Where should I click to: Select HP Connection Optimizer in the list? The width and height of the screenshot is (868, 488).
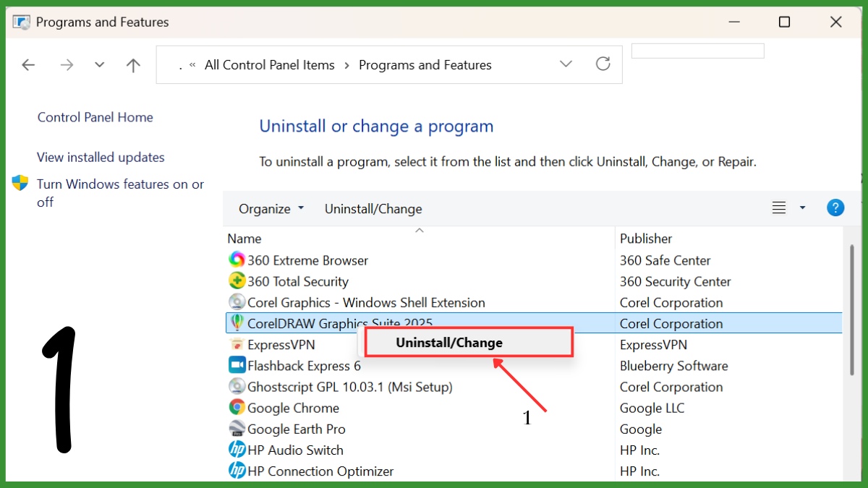pos(320,471)
